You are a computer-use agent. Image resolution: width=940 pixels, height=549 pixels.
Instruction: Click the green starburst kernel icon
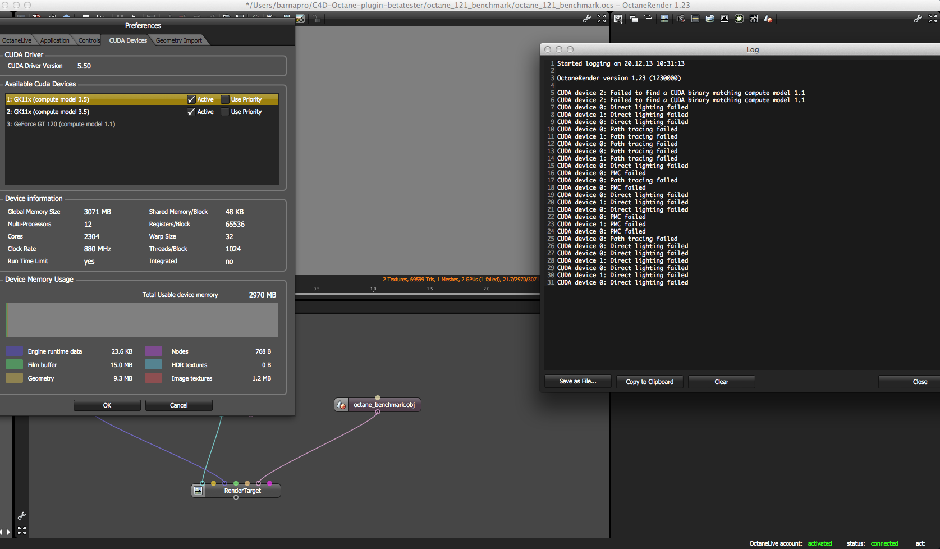point(739,19)
